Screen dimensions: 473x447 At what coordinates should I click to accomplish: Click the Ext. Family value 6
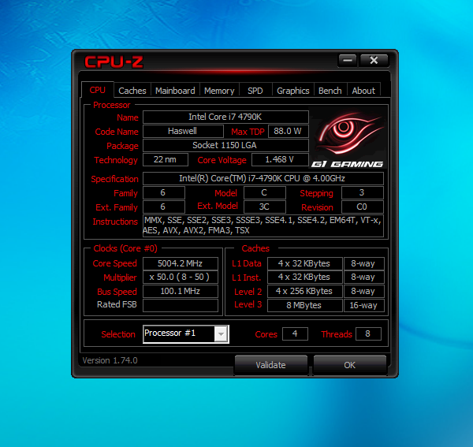[163, 207]
